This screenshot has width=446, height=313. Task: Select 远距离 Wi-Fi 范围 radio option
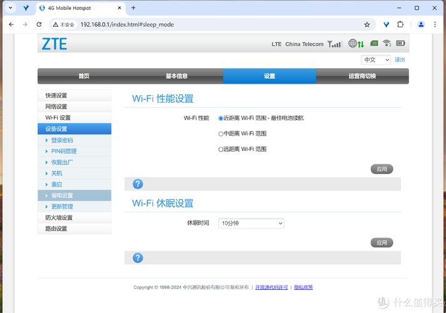[x=220, y=150]
